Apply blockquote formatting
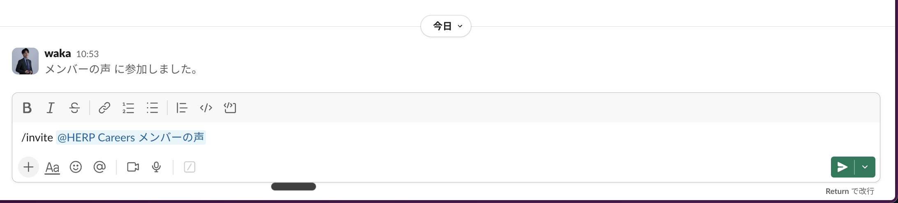This screenshot has width=898, height=203. click(x=182, y=108)
